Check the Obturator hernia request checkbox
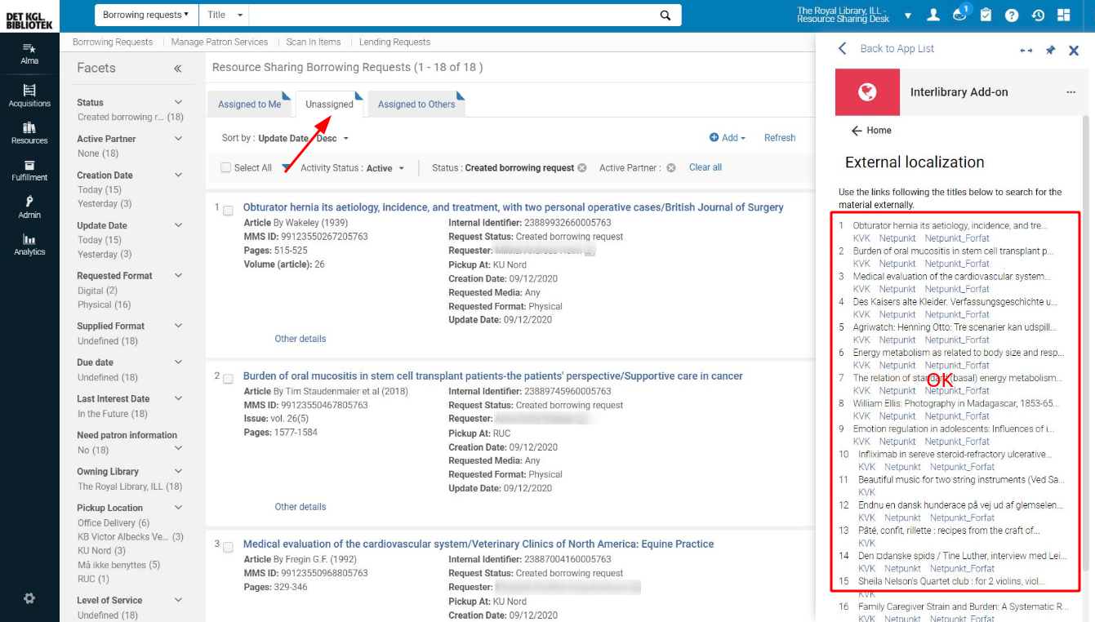The image size is (1095, 622). 228,210
